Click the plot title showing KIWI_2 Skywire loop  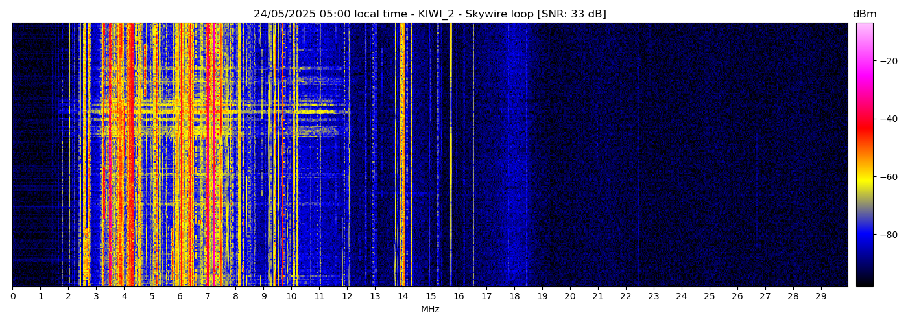[429, 14]
